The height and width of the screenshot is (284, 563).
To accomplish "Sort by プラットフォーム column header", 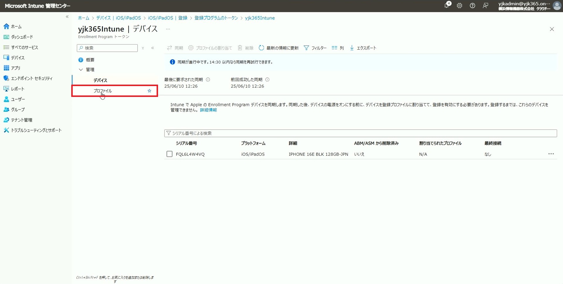I will [253, 143].
